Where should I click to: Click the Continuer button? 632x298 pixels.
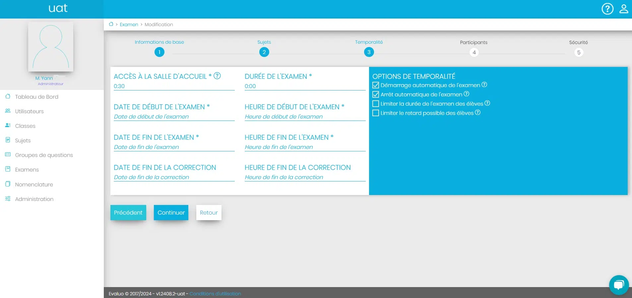tap(171, 213)
